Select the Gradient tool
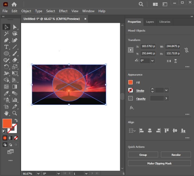Image resolution: width=194 pixels, height=176 pixels. 15,87
